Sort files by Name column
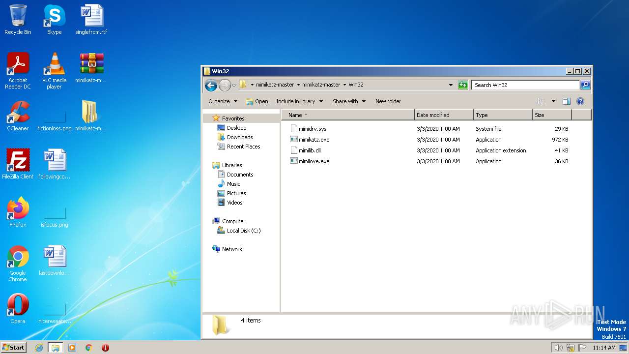Viewport: 629px width, 354px height. pos(348,115)
